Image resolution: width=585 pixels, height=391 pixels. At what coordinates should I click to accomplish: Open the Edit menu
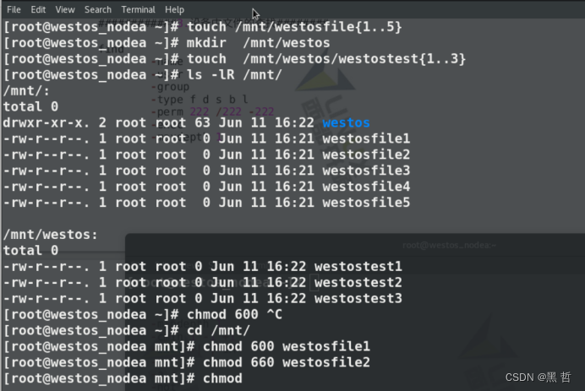click(x=38, y=9)
